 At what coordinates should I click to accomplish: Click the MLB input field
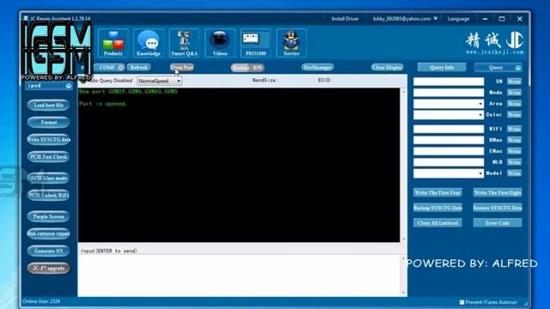[x=449, y=162]
